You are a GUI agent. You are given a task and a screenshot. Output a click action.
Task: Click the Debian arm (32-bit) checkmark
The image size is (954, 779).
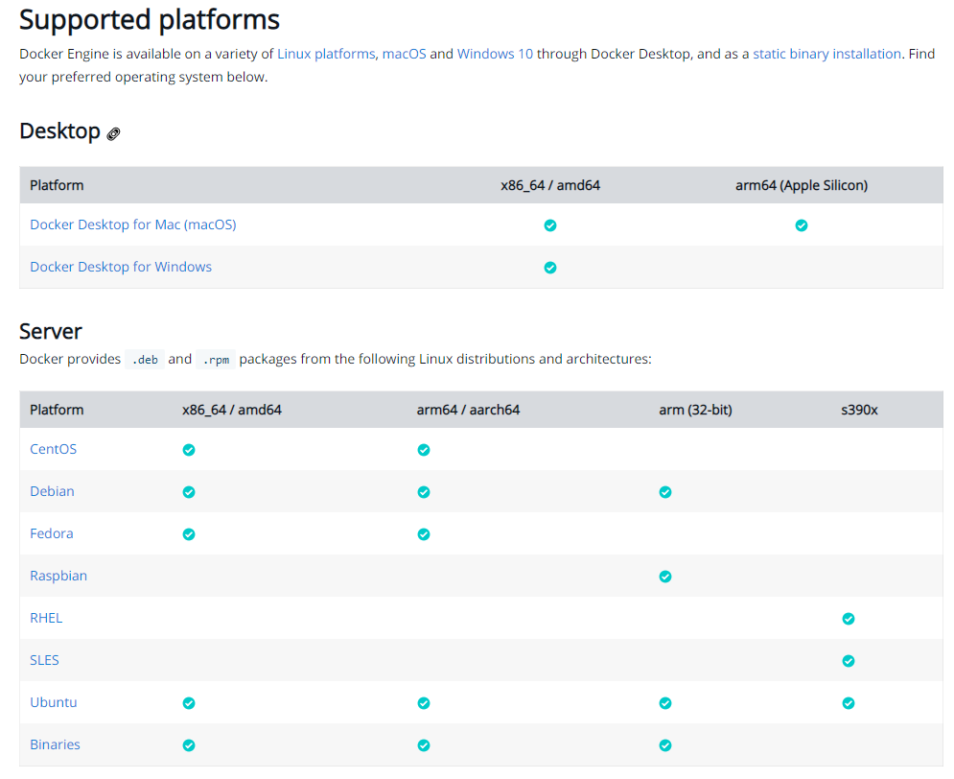[x=665, y=492]
